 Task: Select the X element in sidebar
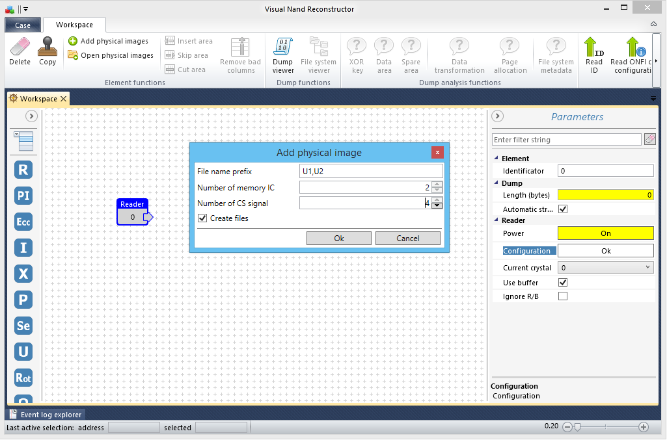(23, 274)
